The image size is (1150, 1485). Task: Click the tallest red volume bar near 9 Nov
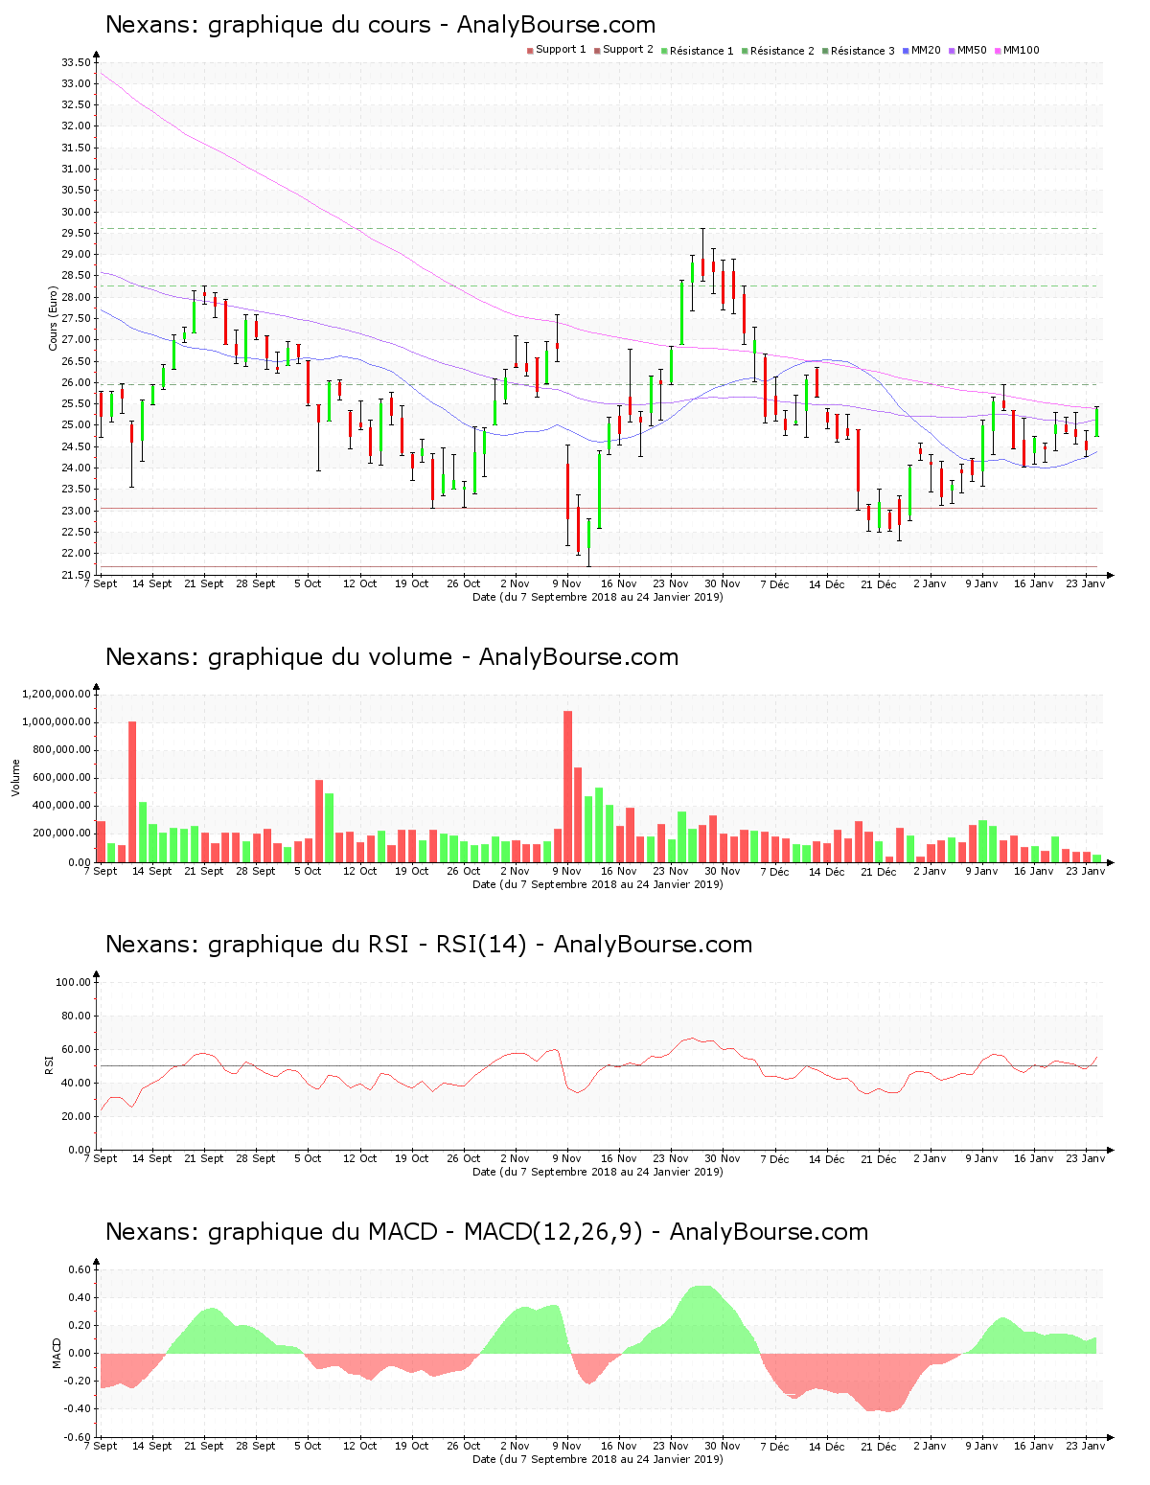567,786
